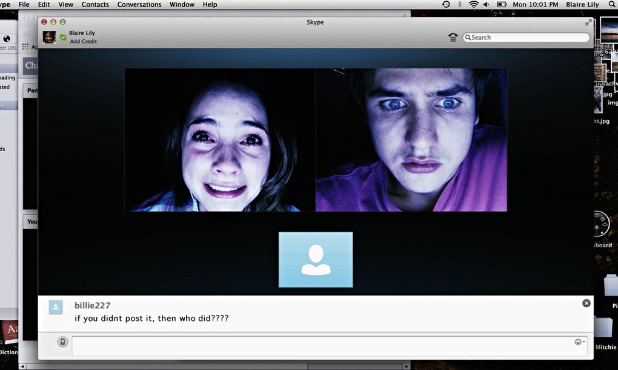Click the Time Machine menu bar icon
The image size is (618, 370).
(x=446, y=4)
